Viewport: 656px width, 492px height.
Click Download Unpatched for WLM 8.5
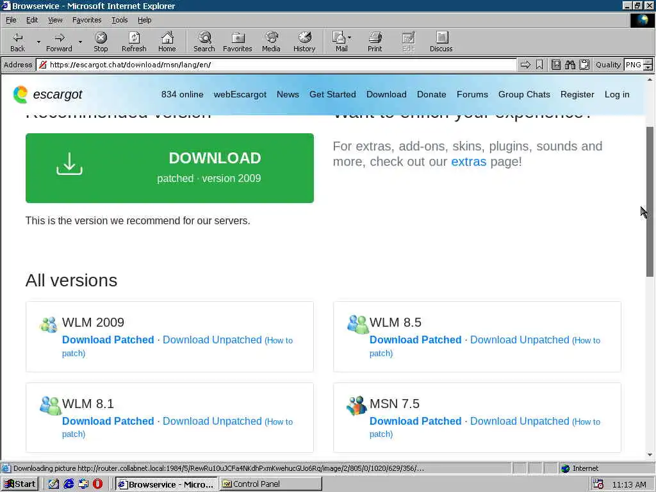click(520, 340)
